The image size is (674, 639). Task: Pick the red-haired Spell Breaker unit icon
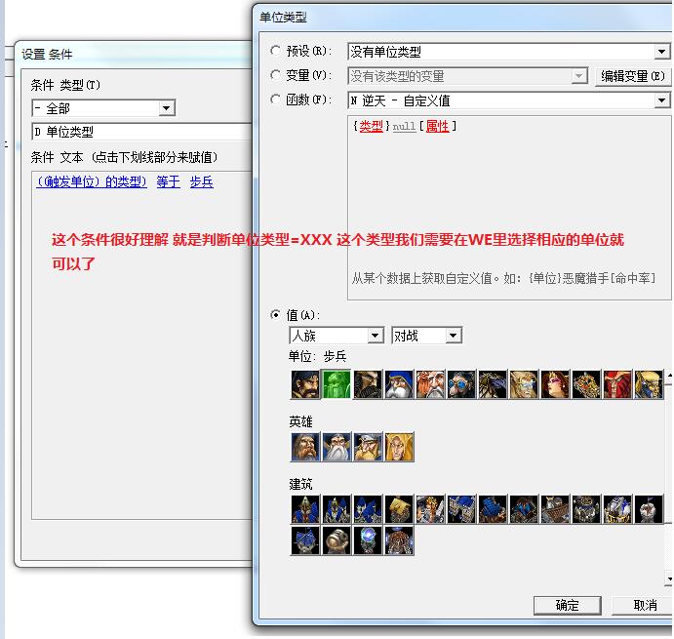[x=617, y=384]
